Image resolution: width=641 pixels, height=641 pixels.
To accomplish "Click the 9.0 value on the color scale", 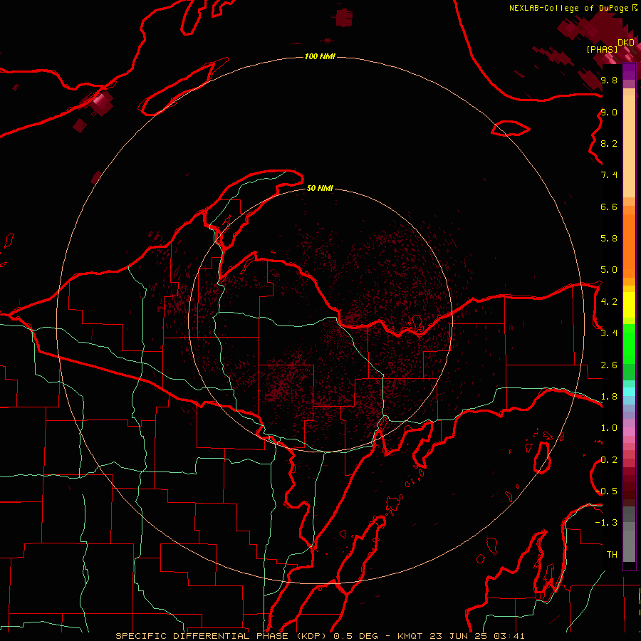I will [609, 112].
